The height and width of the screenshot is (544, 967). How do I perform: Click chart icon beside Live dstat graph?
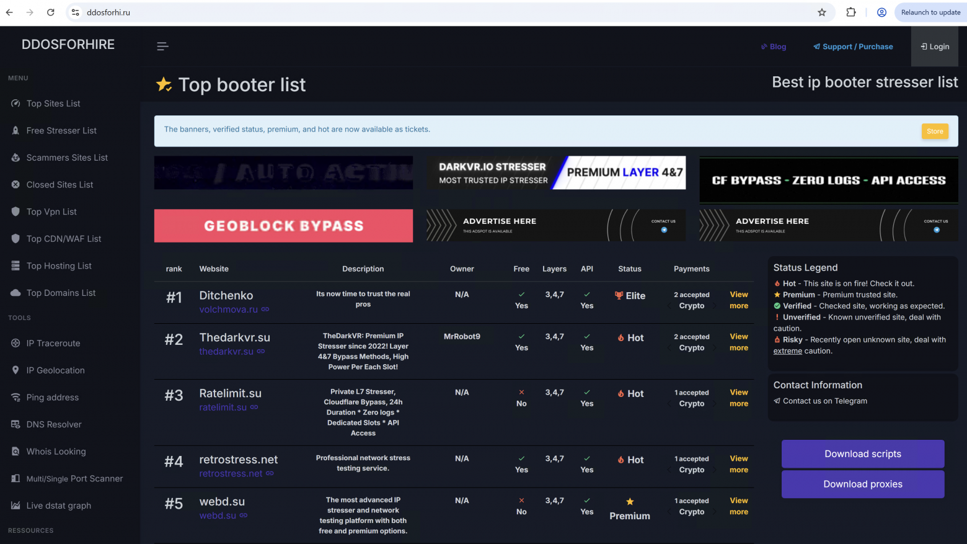[15, 506]
